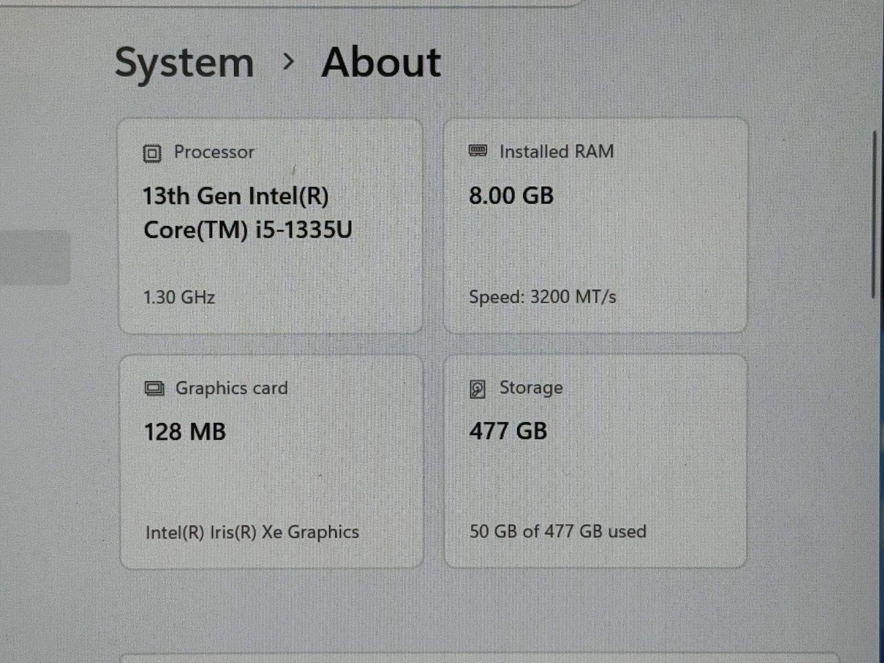The height and width of the screenshot is (663, 884).
Task: Click the Graphics card monitor icon
Action: pos(154,388)
